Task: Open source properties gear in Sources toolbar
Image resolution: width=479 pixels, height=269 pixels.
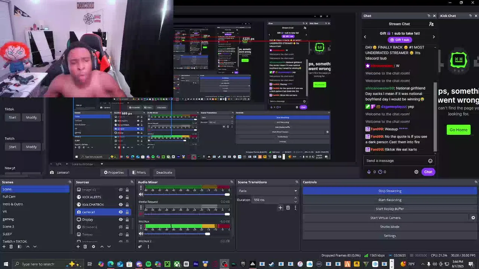Action: pyautogui.click(x=94, y=247)
